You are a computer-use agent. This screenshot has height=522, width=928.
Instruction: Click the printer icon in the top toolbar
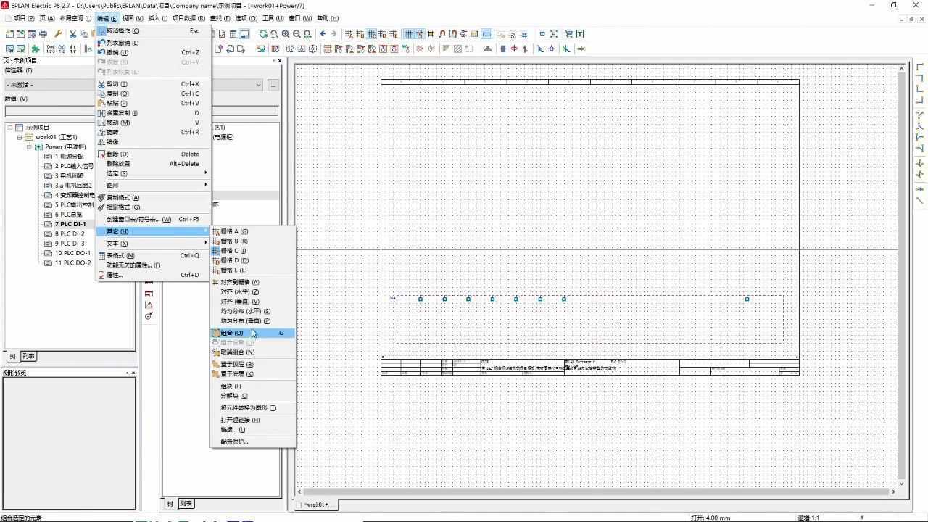[x=43, y=33]
